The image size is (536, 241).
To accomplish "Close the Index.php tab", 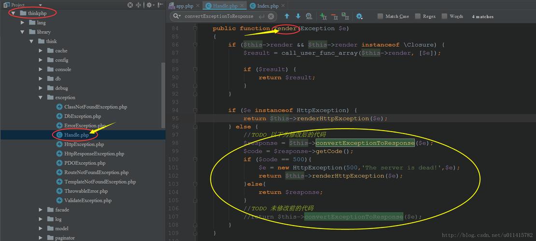I will pyautogui.click(x=282, y=6).
